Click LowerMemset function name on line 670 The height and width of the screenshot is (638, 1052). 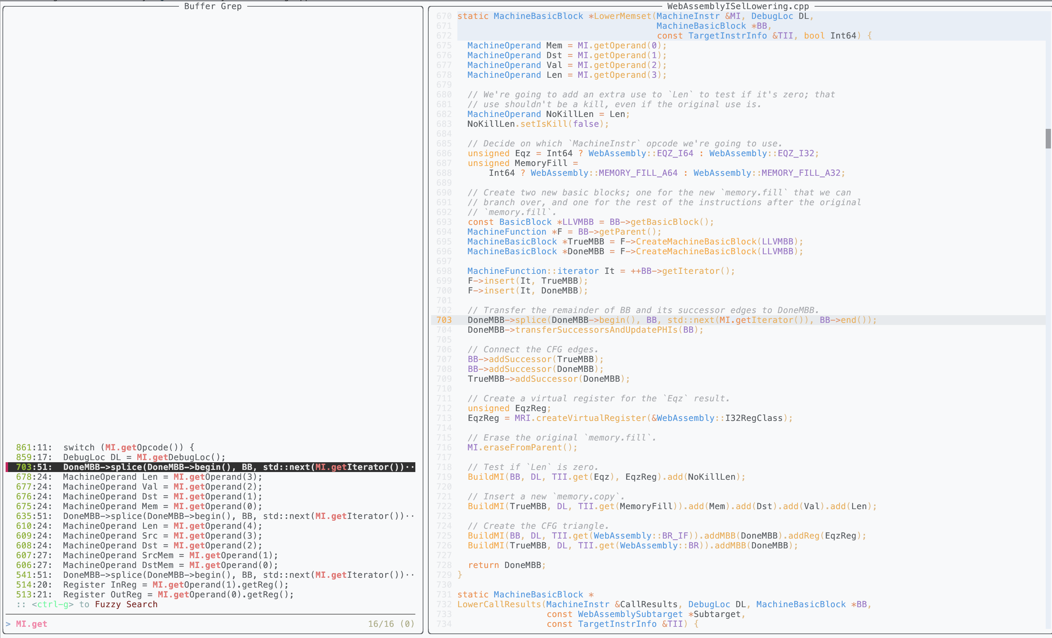pos(623,16)
